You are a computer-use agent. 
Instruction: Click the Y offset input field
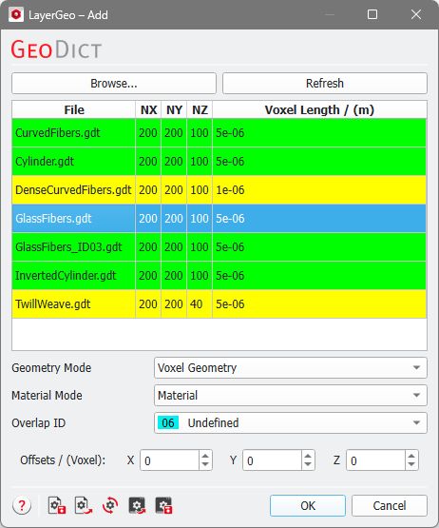(x=272, y=460)
